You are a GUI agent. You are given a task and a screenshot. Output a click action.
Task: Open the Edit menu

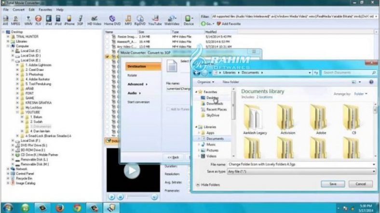(31, 10)
